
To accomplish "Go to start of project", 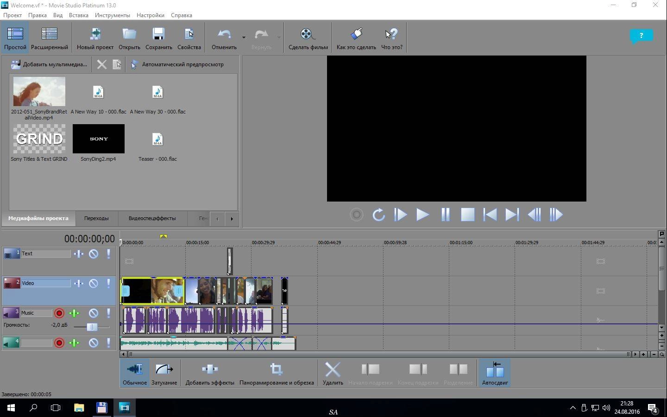I will [490, 215].
